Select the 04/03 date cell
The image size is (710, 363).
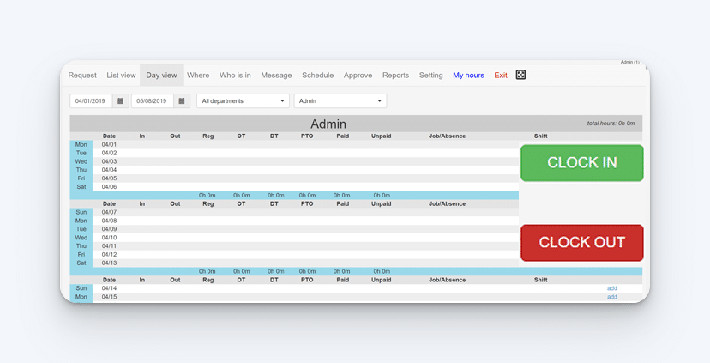click(109, 161)
